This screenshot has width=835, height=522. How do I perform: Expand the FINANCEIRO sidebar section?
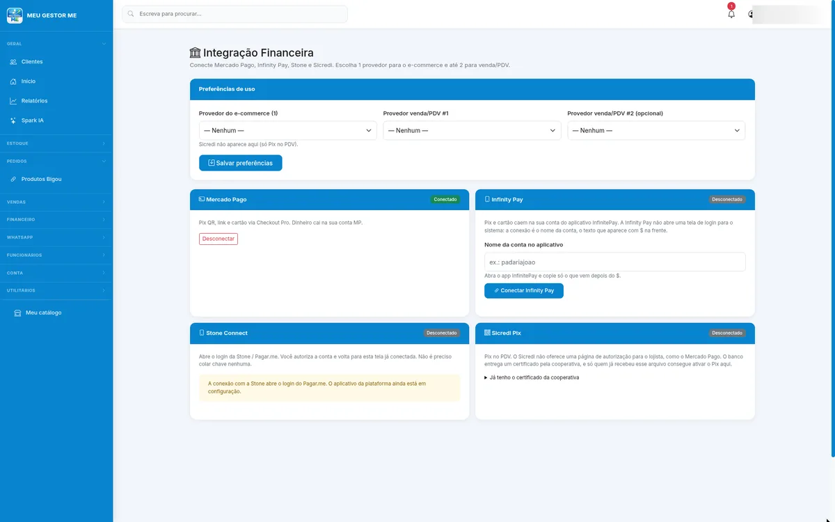click(x=56, y=219)
